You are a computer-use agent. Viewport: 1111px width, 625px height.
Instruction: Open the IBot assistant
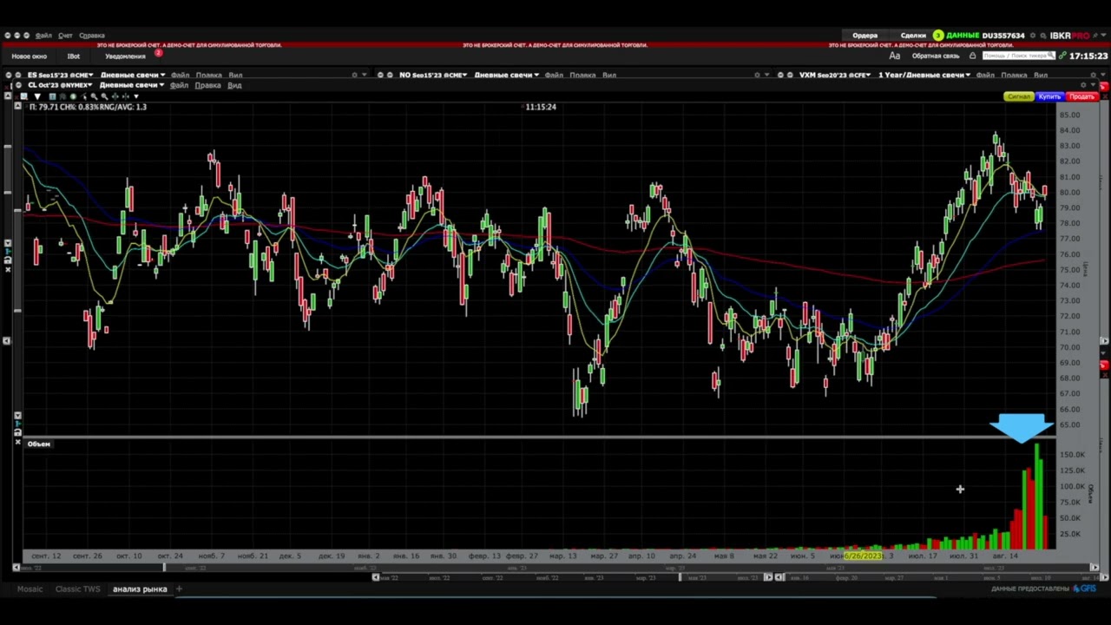pos(74,56)
